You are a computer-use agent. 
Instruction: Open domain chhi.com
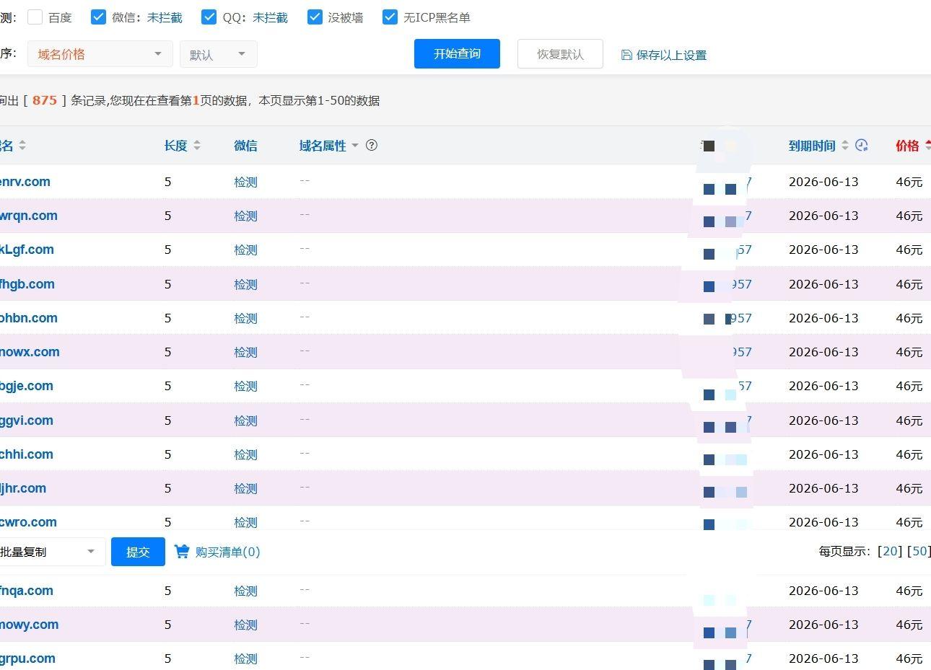pos(27,454)
